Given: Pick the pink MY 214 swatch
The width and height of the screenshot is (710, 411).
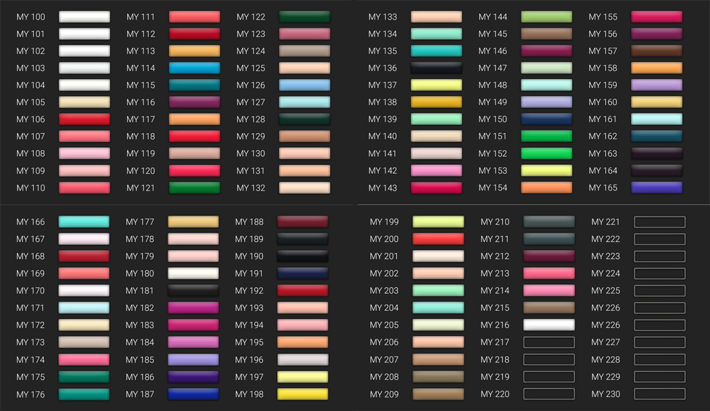Looking at the screenshot, I should (549, 291).
